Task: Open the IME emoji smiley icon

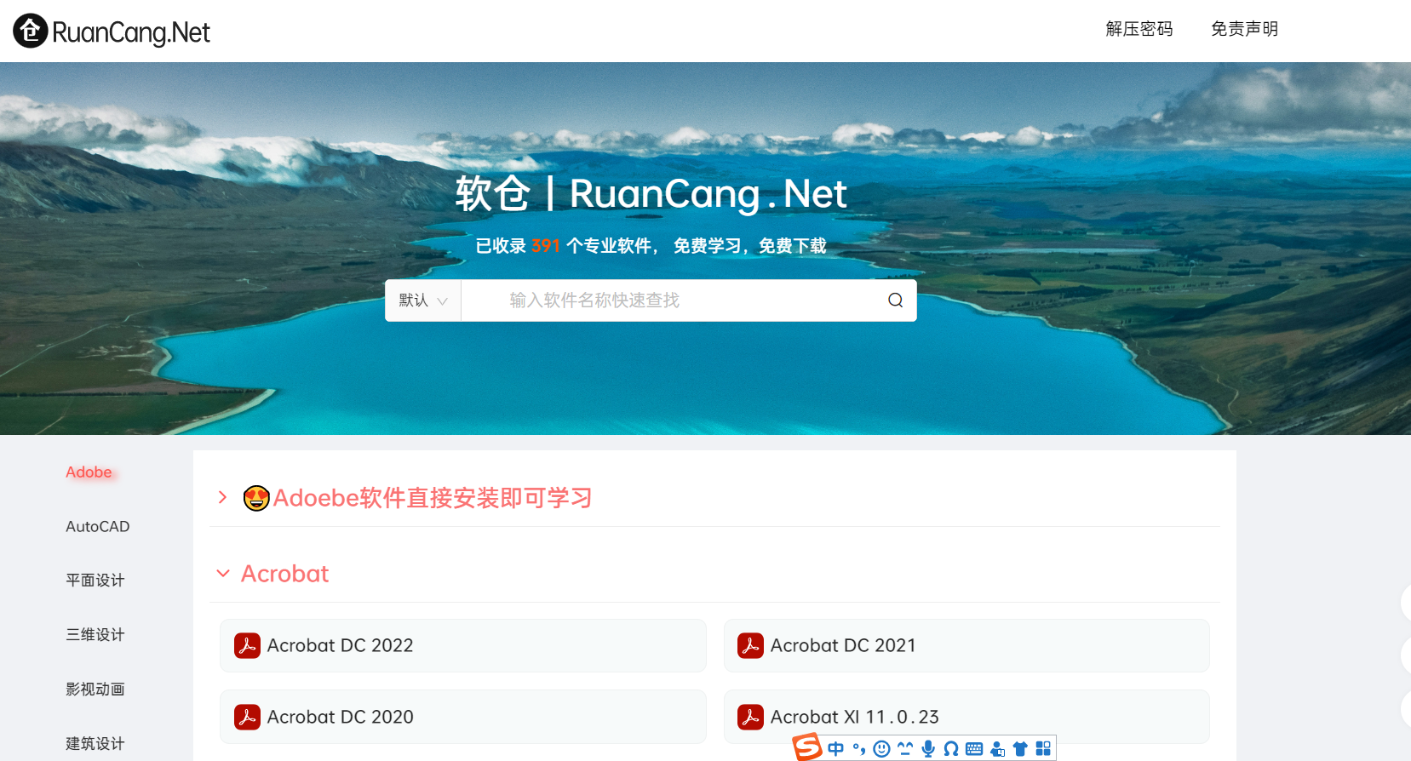Action: pos(882,749)
